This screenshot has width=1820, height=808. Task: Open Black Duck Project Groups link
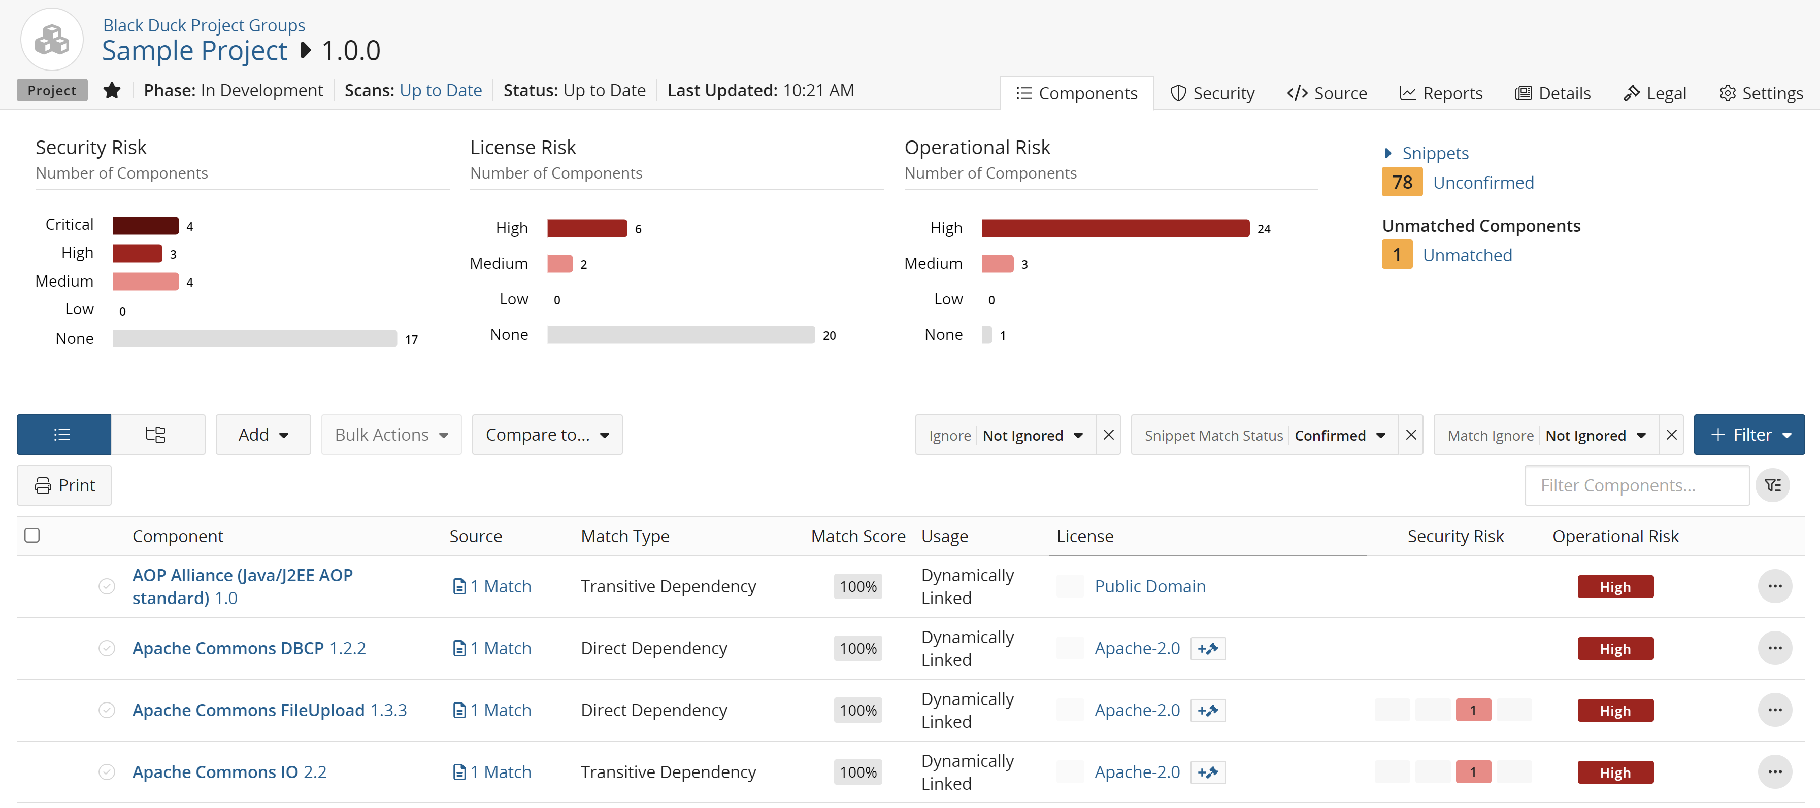pyautogui.click(x=204, y=25)
